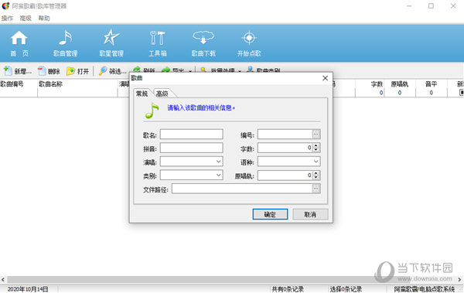This screenshot has width=464, height=293.
Task: Click the 共有0条记录 status text
Action: (x=288, y=289)
